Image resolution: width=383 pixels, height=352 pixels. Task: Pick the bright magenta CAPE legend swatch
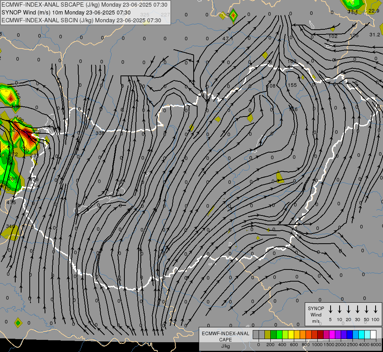pos(332,335)
